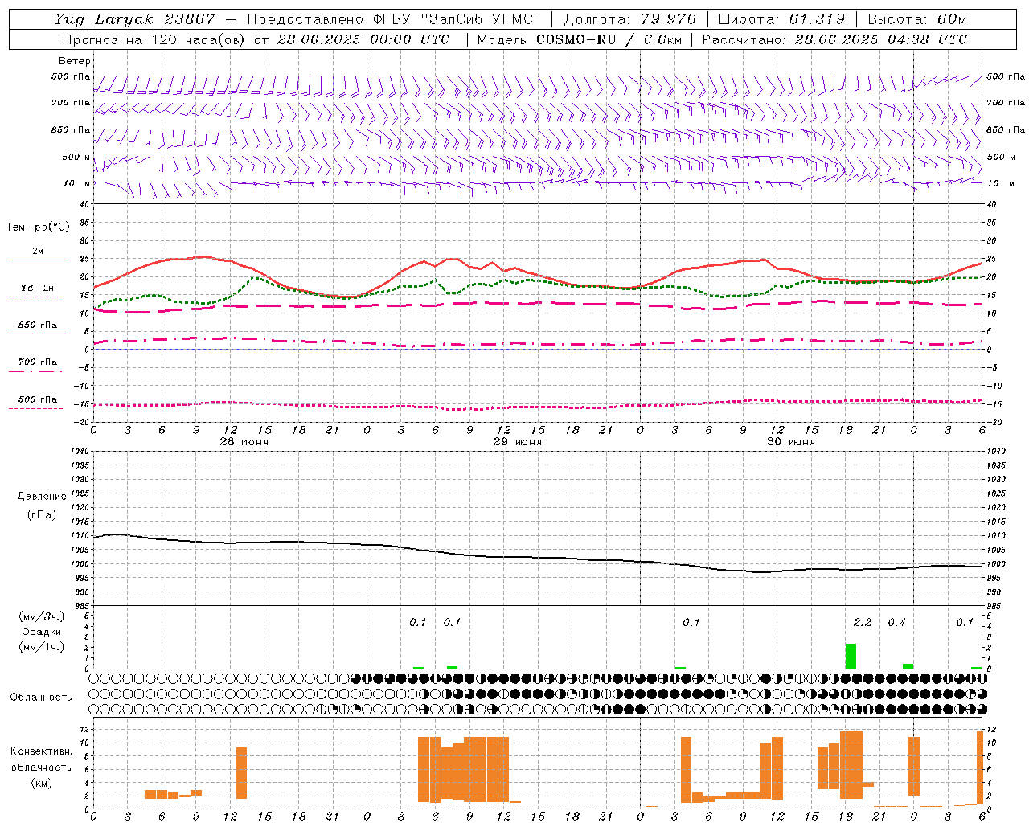
Task: Click the (гПа) unit label under Давление
Action: [x=42, y=514]
